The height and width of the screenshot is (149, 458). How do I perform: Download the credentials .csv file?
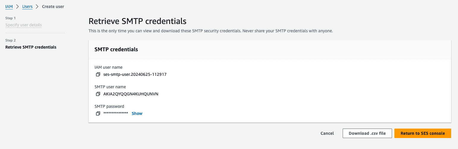(x=367, y=133)
